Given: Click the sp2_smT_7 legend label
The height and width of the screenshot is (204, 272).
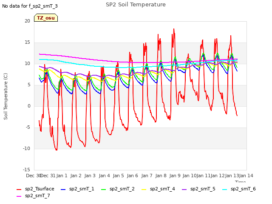Looking at the screenshot, I should pos(37,195).
